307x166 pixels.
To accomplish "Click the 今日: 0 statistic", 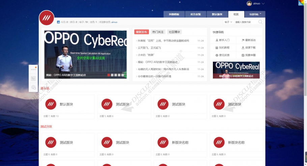I will tap(64, 22).
